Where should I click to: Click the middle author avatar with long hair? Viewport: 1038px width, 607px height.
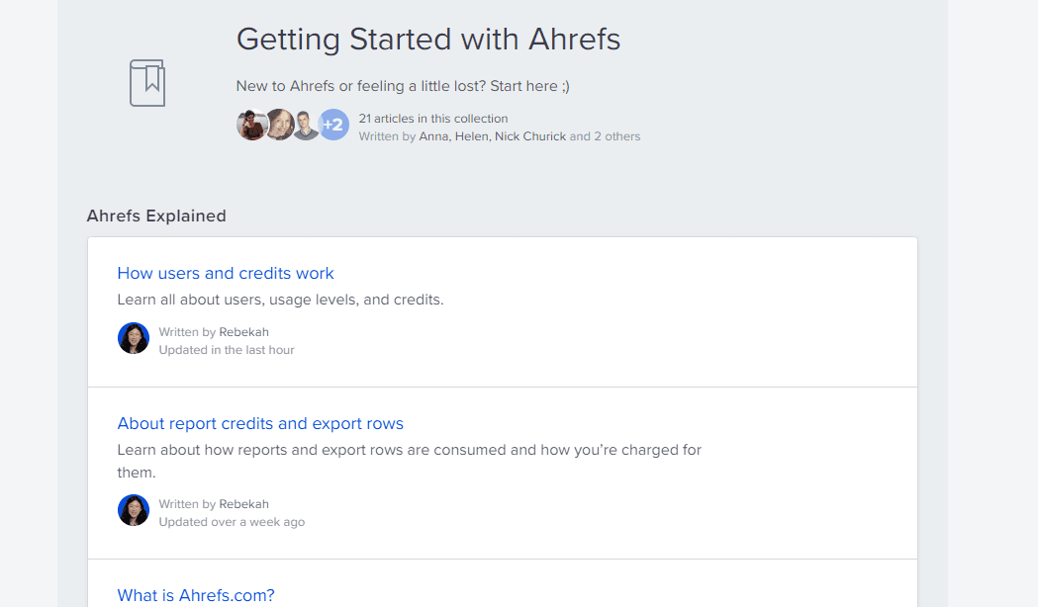point(279,125)
